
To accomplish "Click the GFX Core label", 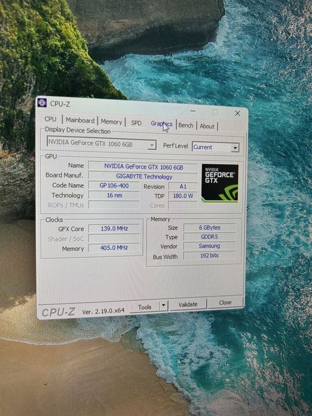I will (71, 229).
